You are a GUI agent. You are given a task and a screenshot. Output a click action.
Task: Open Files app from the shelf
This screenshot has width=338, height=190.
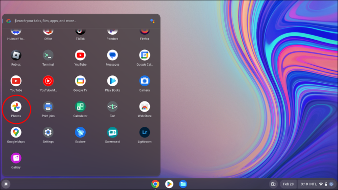183,184
